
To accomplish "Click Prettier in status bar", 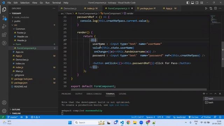I will 206,117.
